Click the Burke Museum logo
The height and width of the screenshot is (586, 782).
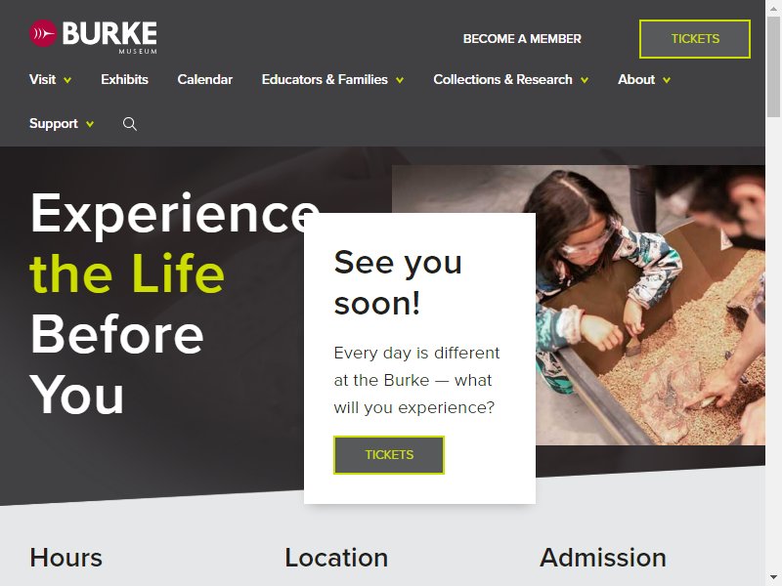[x=93, y=36]
